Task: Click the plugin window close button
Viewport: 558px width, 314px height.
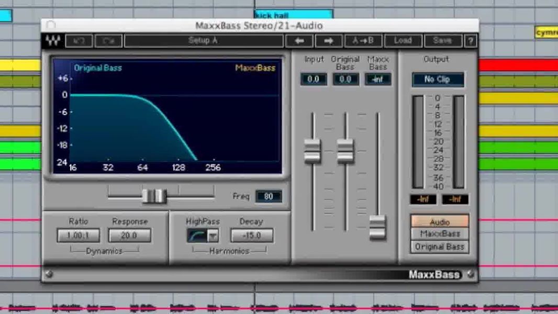Action: pos(51,25)
